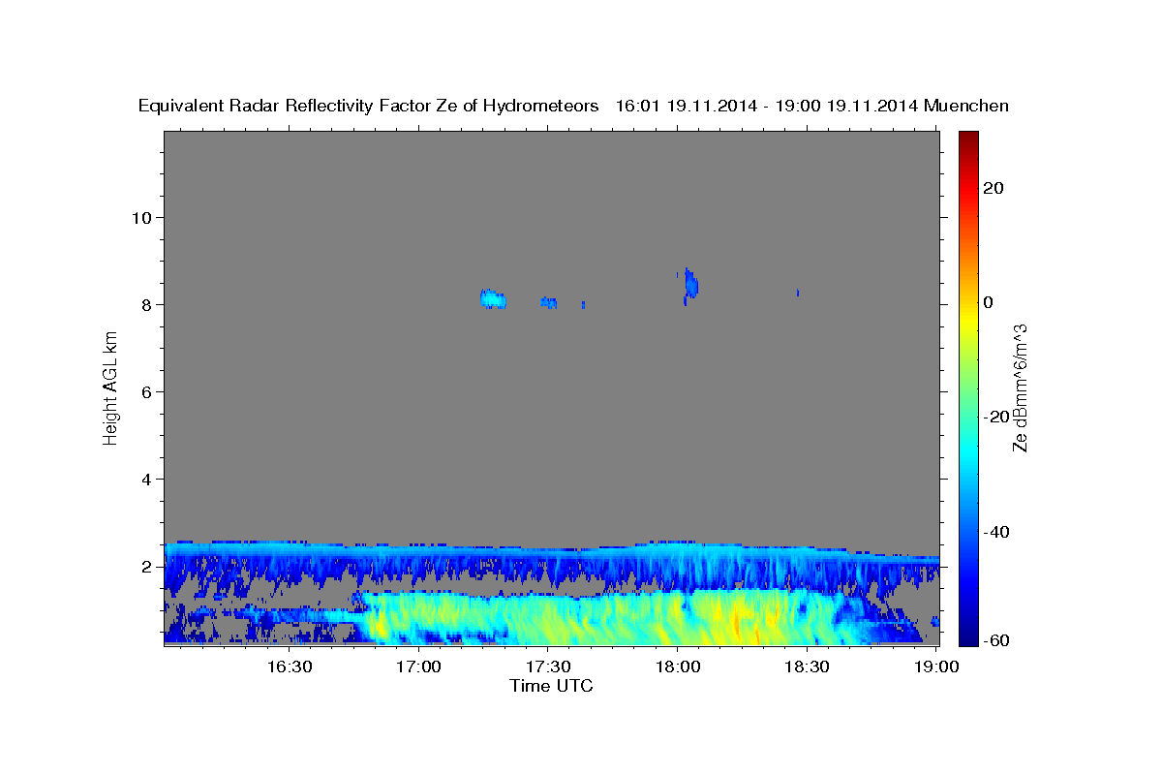The width and height of the screenshot is (1162, 775).
Task: Click the '19:00' time tick label
Action: (x=935, y=666)
